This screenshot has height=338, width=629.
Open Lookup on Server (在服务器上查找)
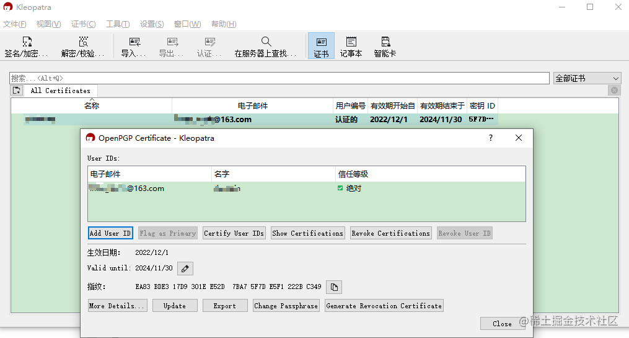pyautogui.click(x=266, y=47)
